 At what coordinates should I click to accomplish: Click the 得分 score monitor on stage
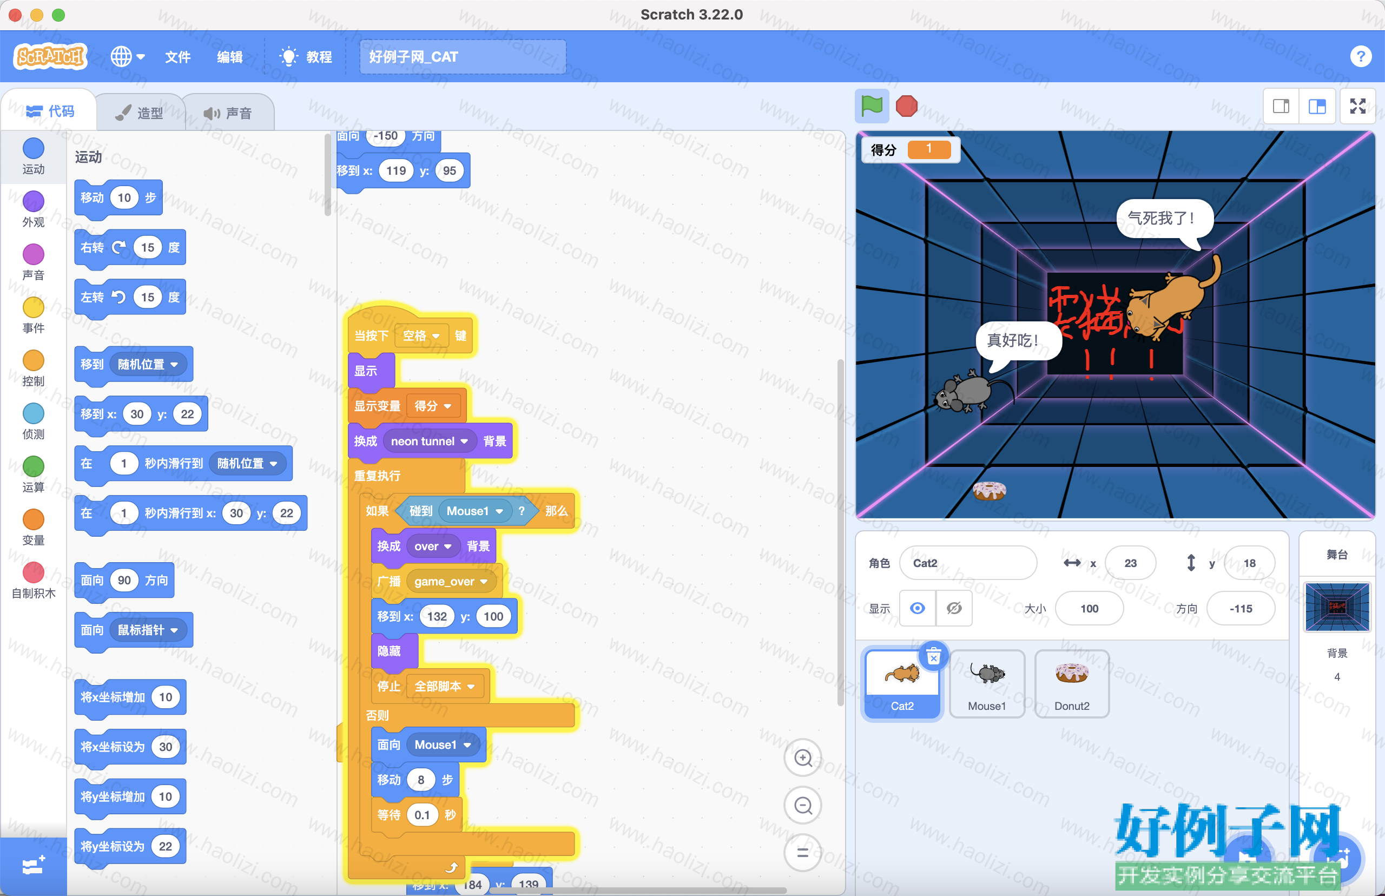[911, 149]
